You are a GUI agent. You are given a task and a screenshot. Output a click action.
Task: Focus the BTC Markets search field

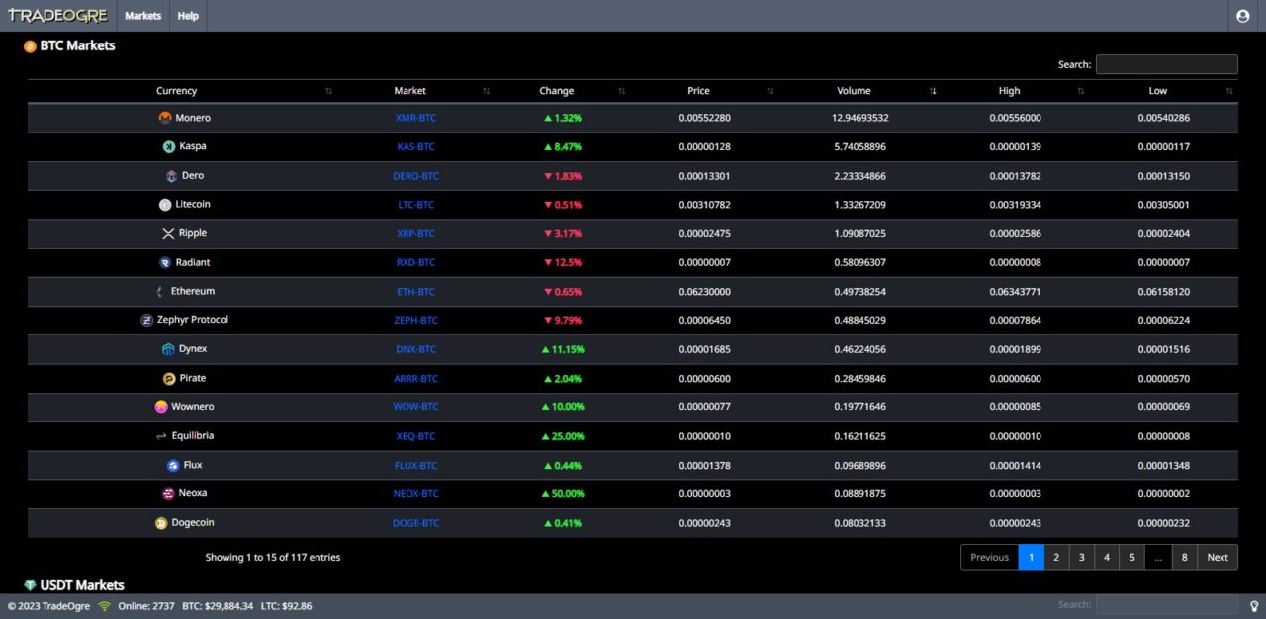[1167, 64]
